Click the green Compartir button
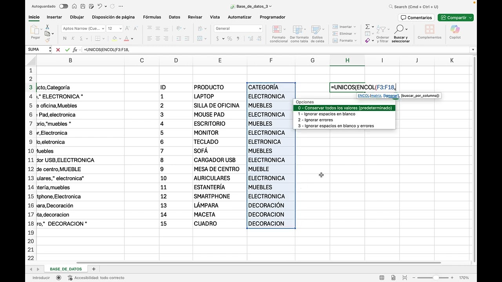The height and width of the screenshot is (282, 502). click(x=456, y=18)
